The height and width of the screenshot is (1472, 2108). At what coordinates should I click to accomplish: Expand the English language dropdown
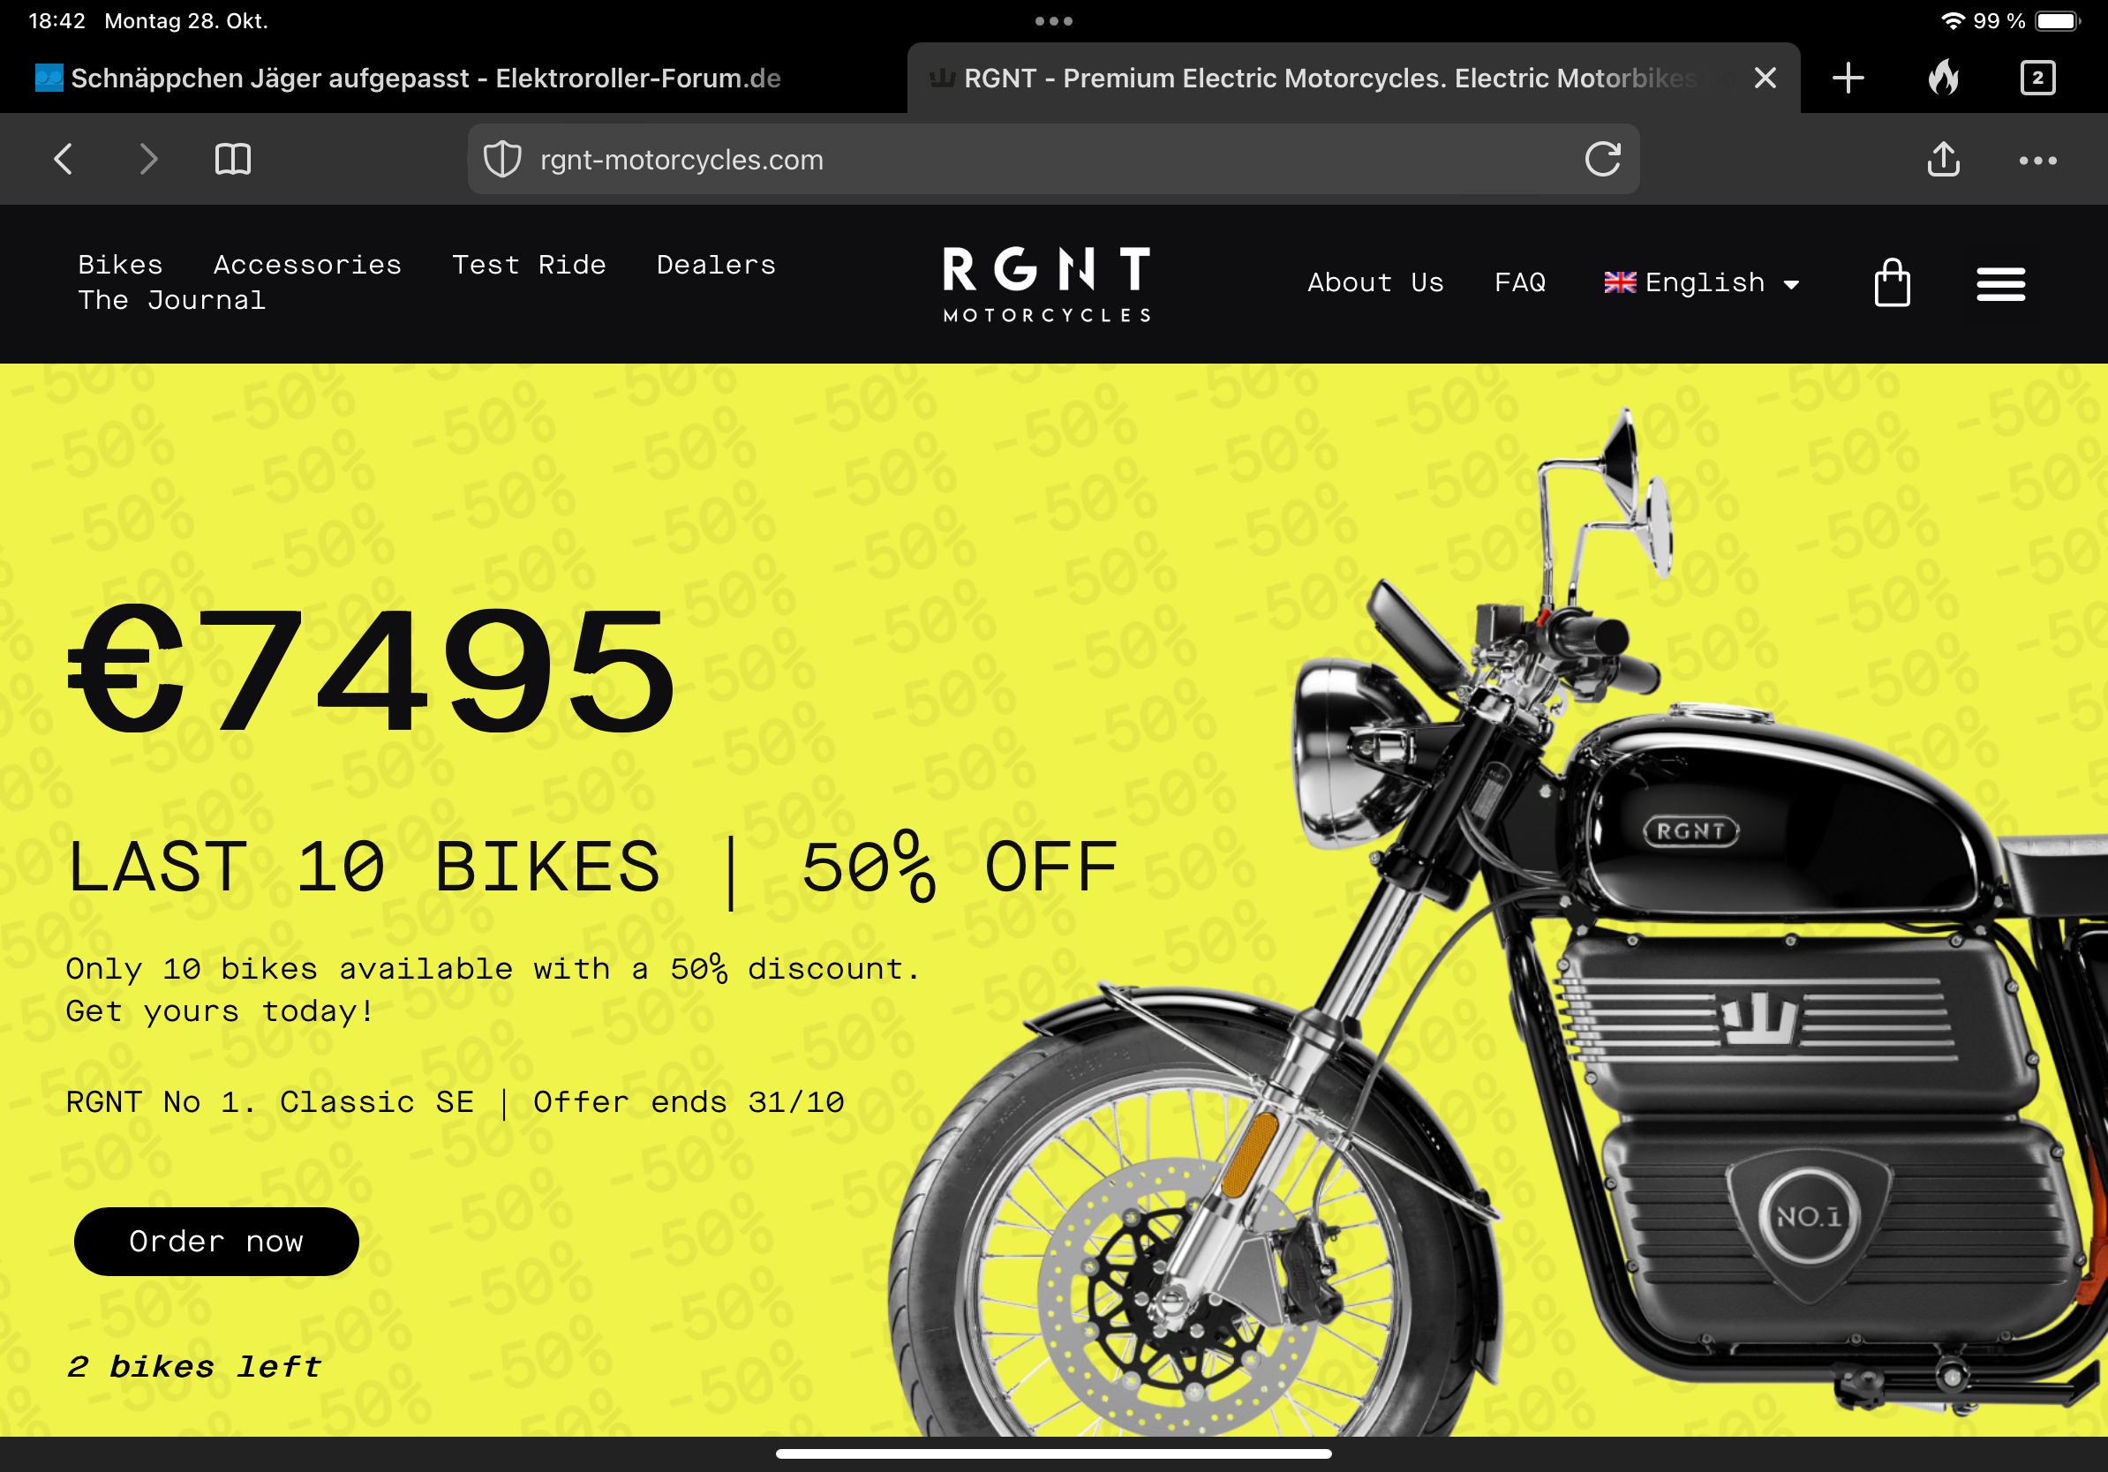pos(1701,282)
